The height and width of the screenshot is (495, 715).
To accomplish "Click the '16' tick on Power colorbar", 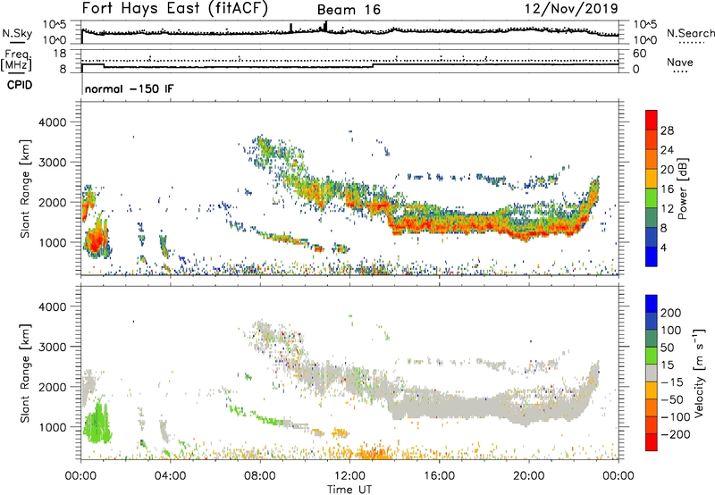I will coord(667,189).
